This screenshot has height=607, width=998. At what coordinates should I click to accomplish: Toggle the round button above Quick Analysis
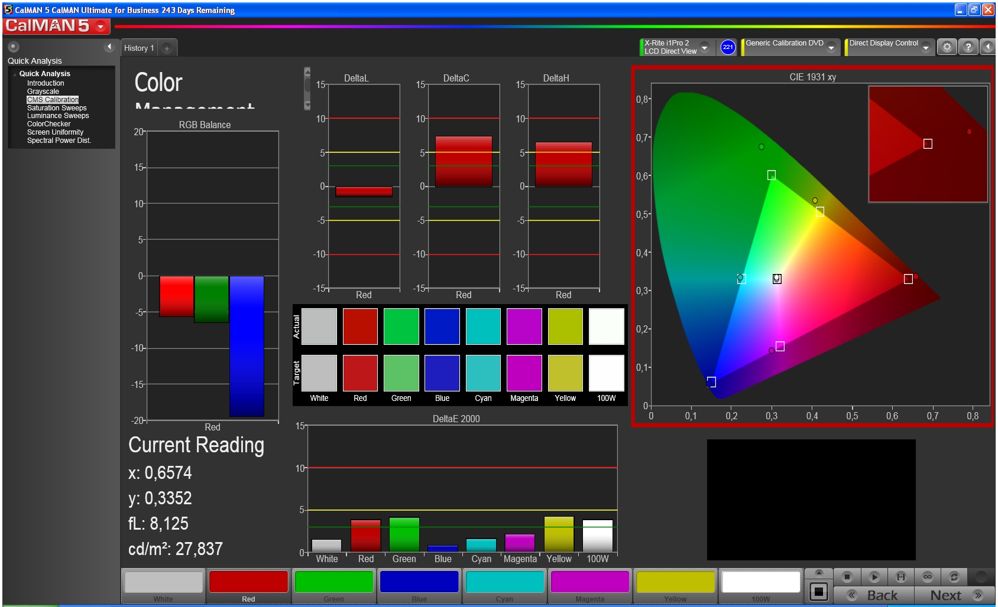click(x=14, y=47)
